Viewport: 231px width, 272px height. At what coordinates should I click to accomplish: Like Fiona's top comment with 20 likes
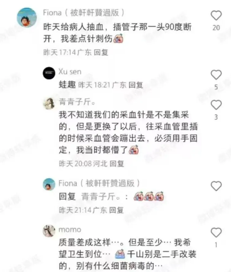pos(216,15)
